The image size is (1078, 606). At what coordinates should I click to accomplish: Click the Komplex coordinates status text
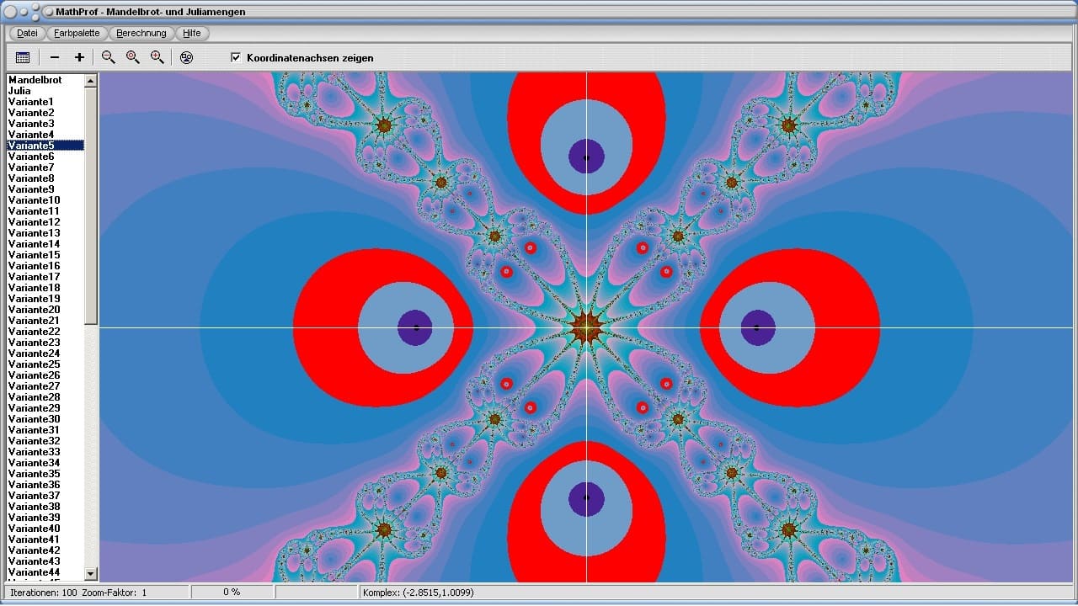pyautogui.click(x=419, y=593)
